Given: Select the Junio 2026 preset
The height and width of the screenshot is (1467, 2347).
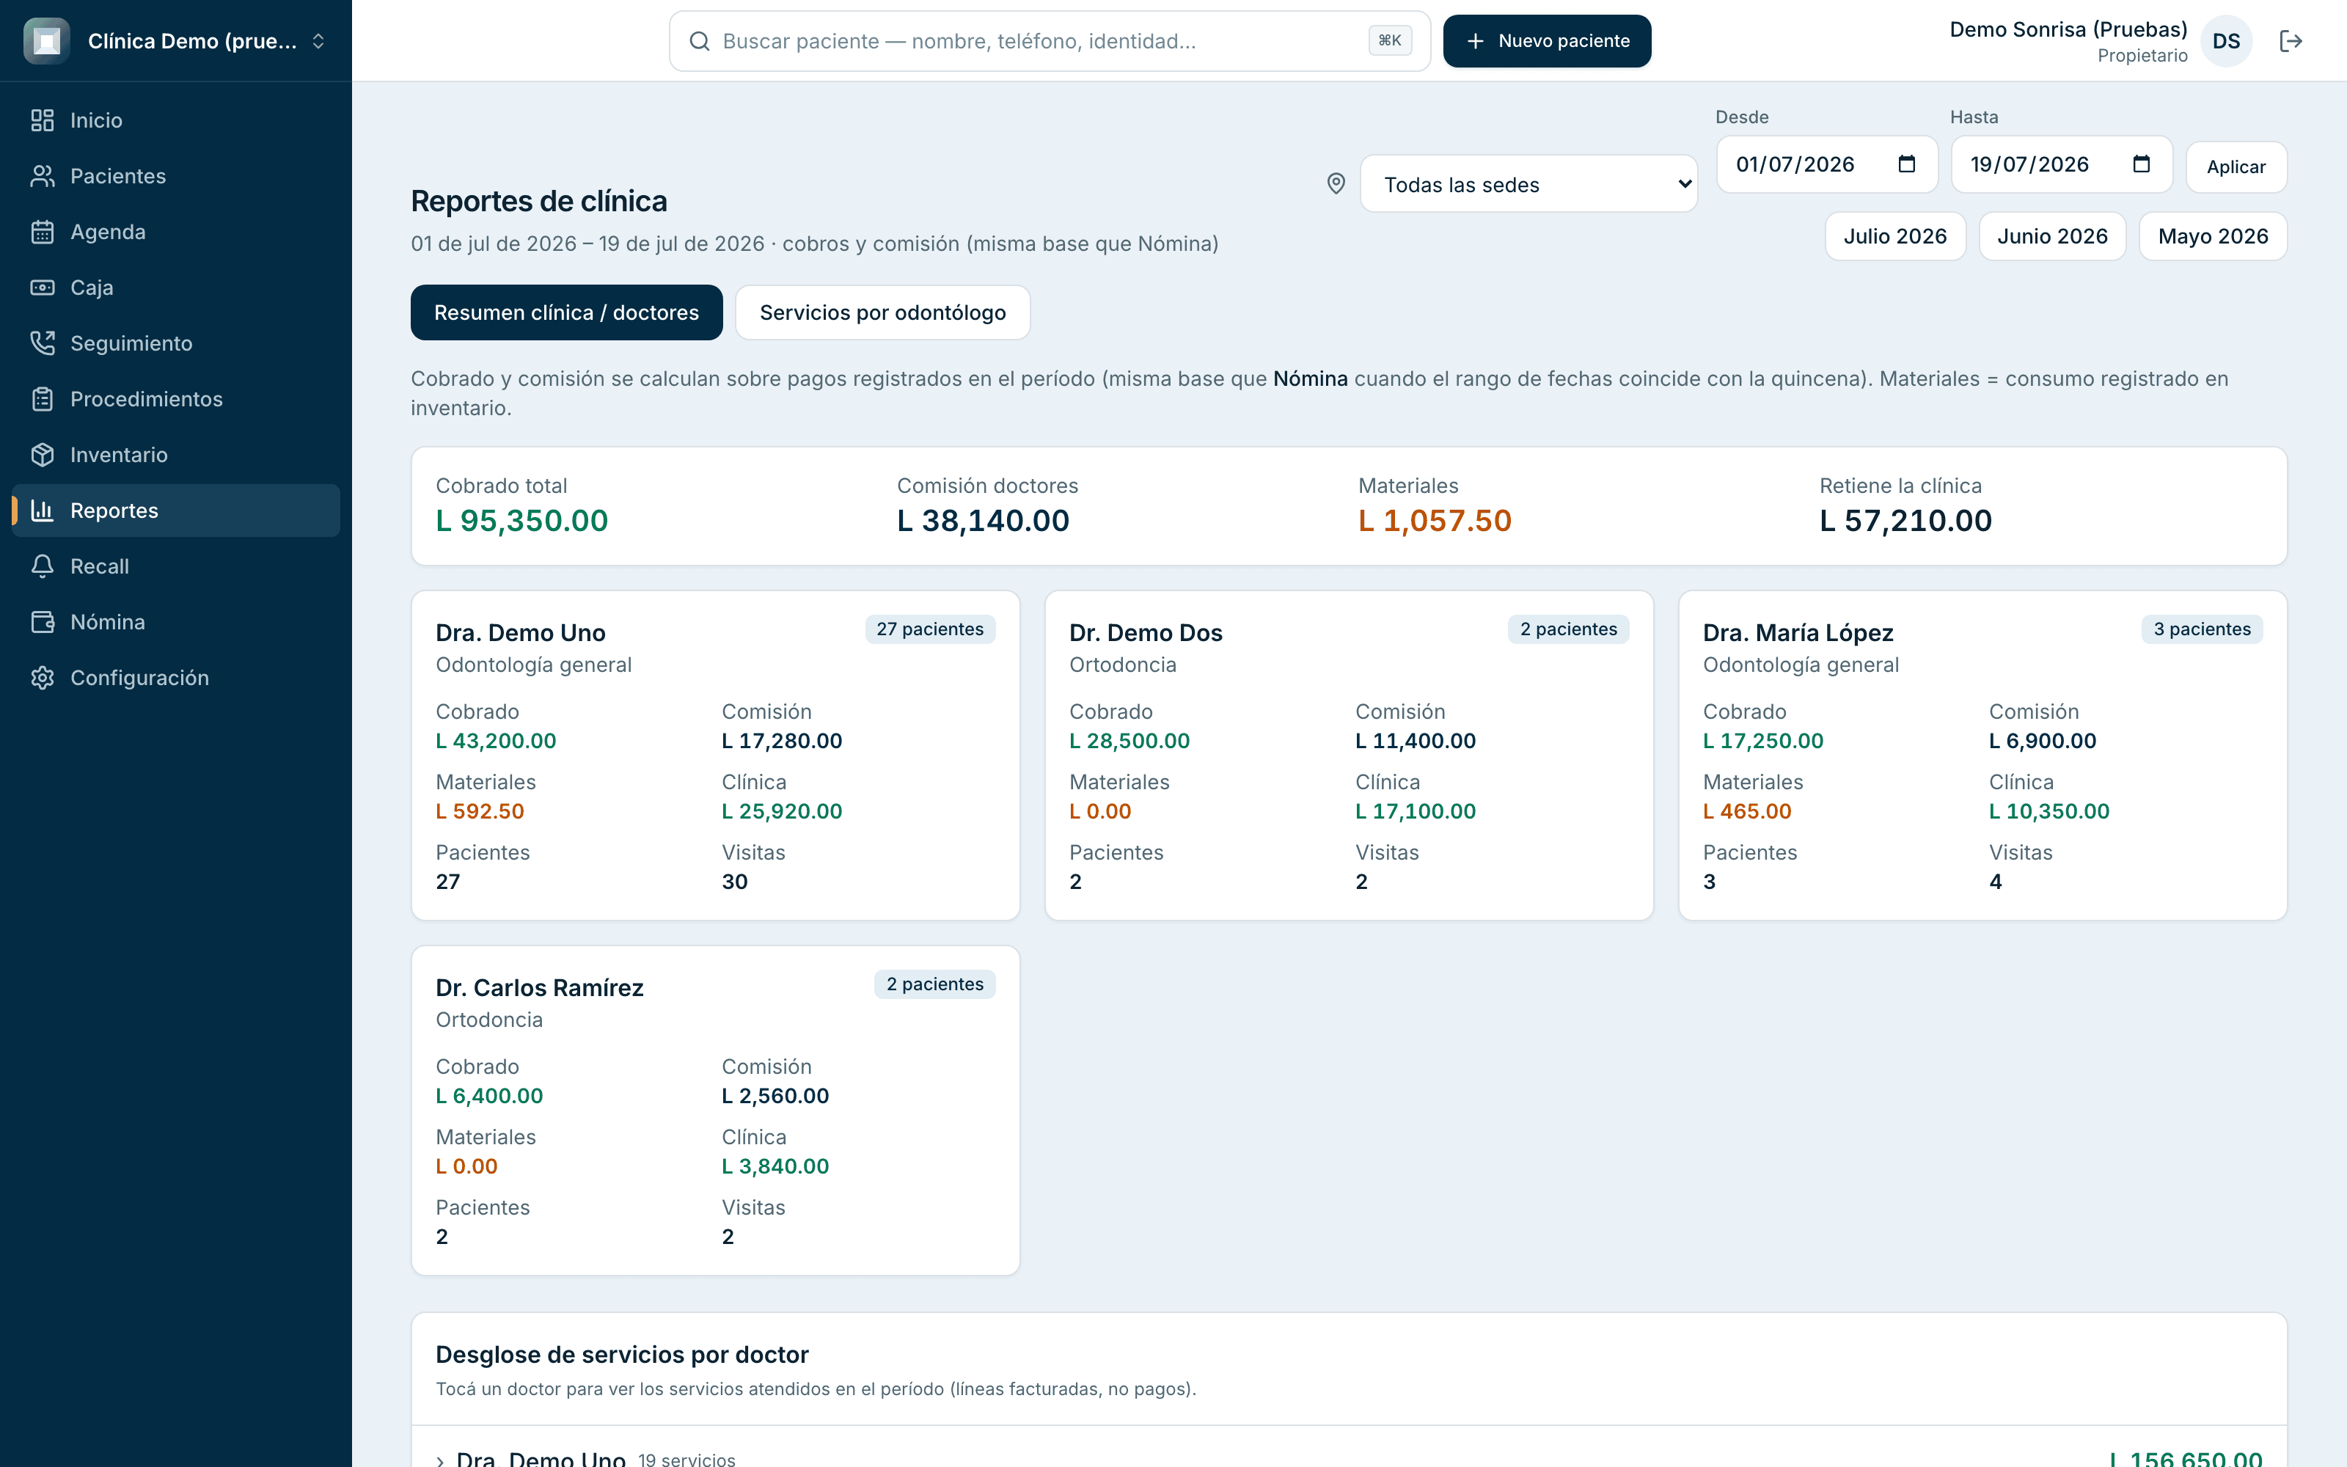Looking at the screenshot, I should (2052, 235).
